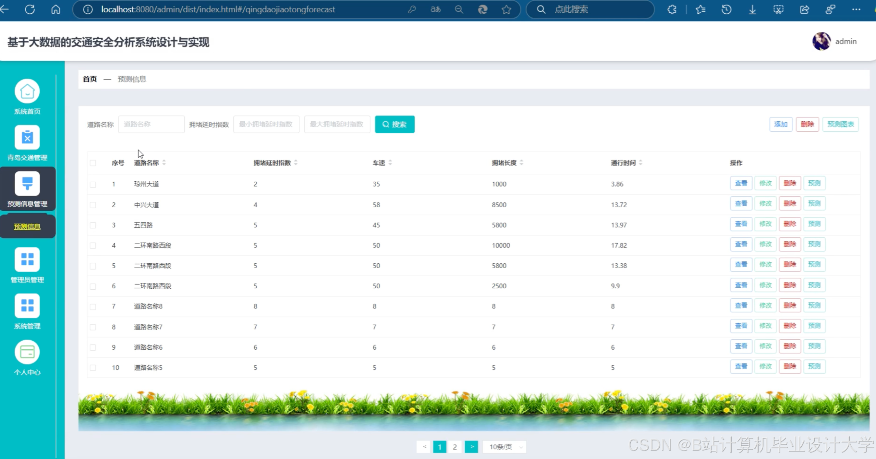Select 预测信息 in the sidebar menu

tap(27, 226)
